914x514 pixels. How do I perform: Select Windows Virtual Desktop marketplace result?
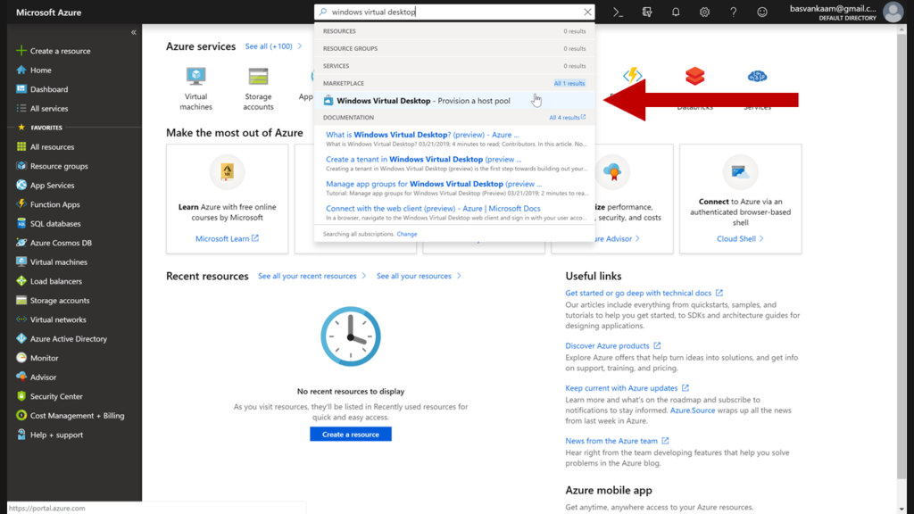[x=454, y=101]
